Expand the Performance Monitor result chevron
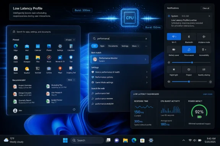220x146 pixels. pos(146,60)
